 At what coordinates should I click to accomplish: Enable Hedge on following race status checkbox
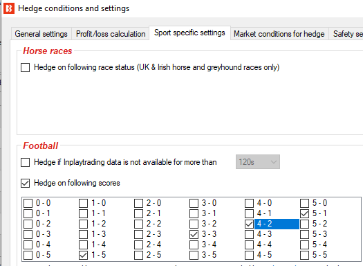point(25,67)
